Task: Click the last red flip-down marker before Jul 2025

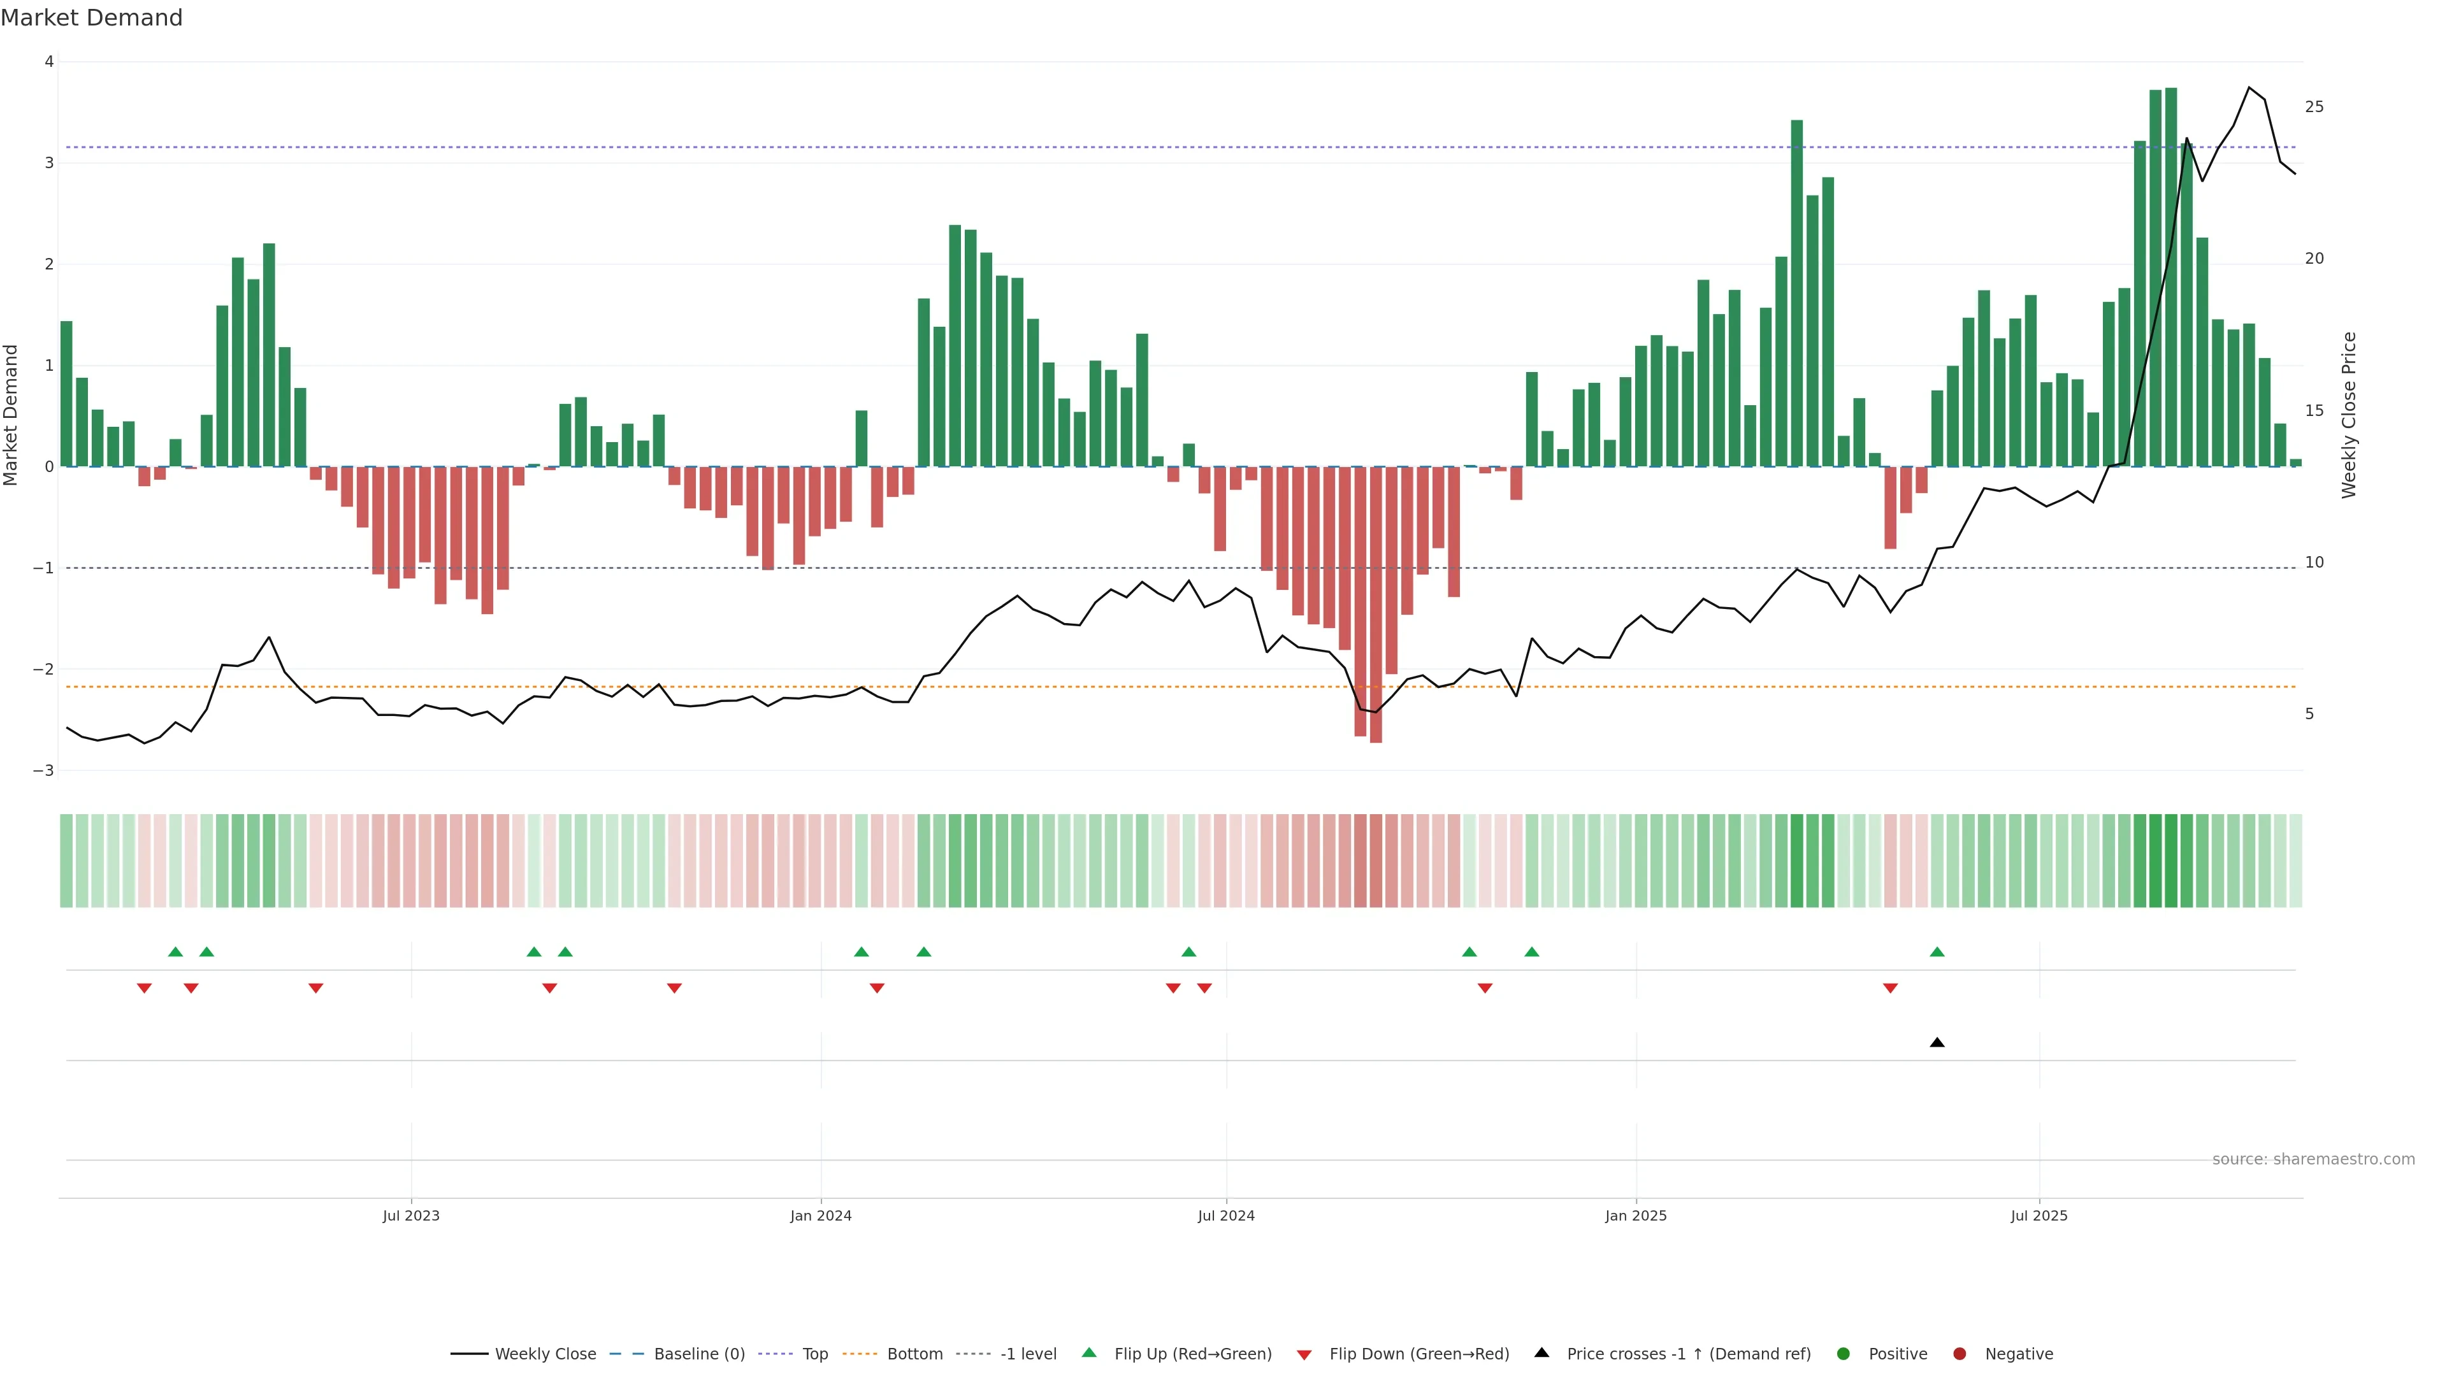Action: [1890, 989]
